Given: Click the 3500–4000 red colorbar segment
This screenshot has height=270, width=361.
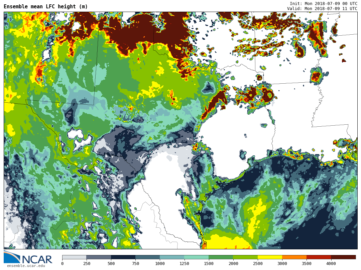Looking at the screenshot, I should coord(319,257).
